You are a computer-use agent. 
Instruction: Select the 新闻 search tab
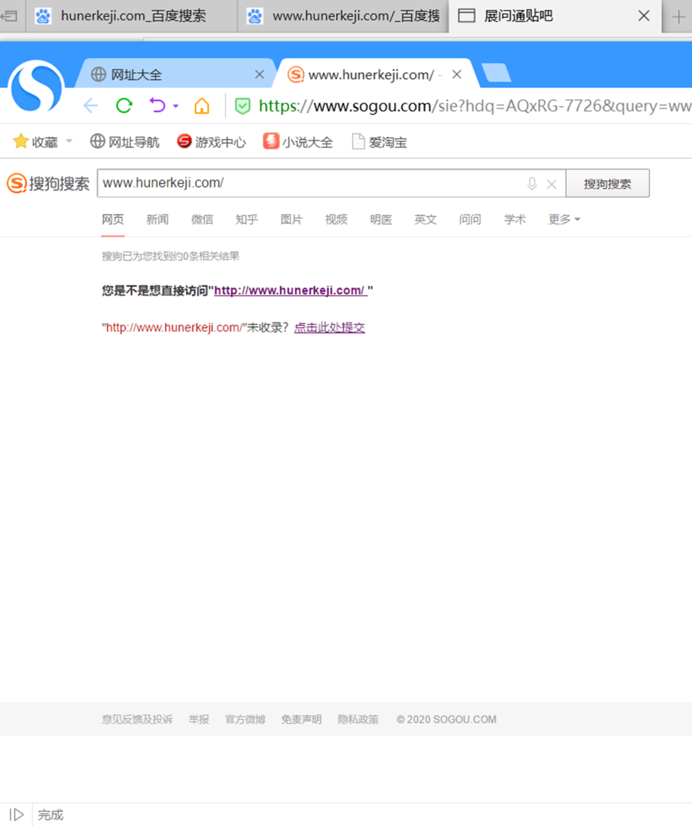coord(157,219)
